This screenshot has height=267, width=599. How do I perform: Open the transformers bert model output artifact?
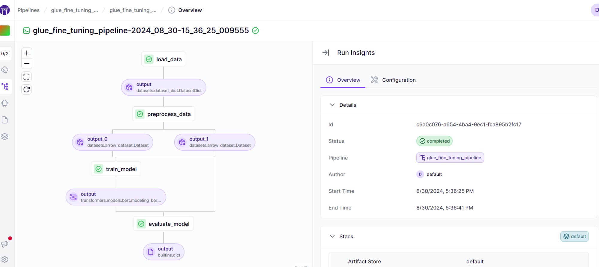[x=116, y=197]
